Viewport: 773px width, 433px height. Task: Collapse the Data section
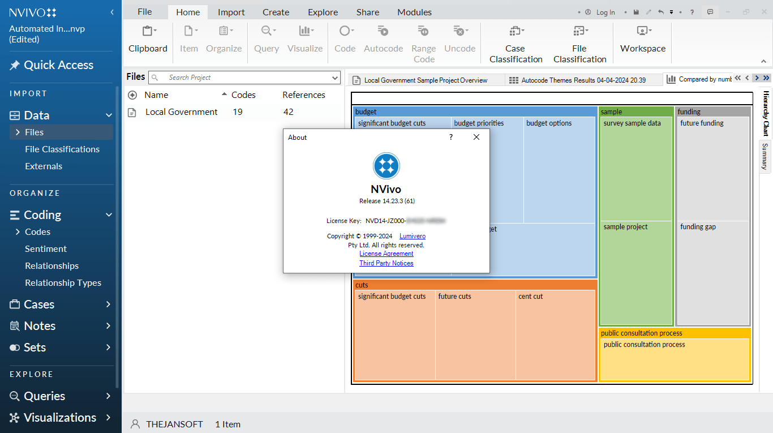point(109,115)
